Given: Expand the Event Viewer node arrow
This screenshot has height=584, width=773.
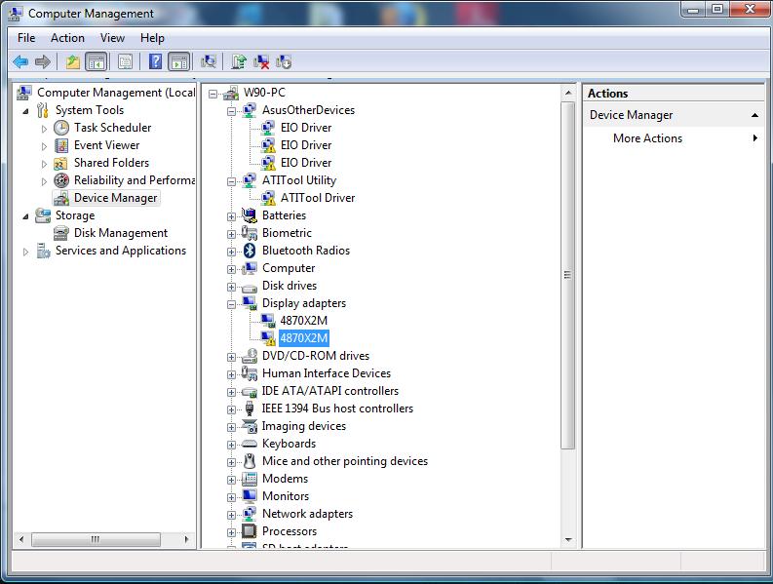Looking at the screenshot, I should coord(44,146).
